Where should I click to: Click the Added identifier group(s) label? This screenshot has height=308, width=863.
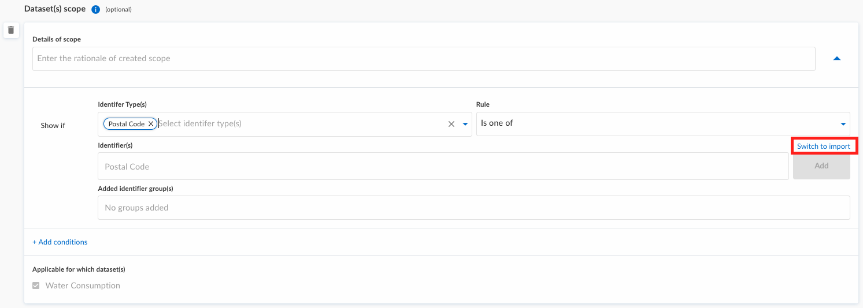(x=136, y=189)
